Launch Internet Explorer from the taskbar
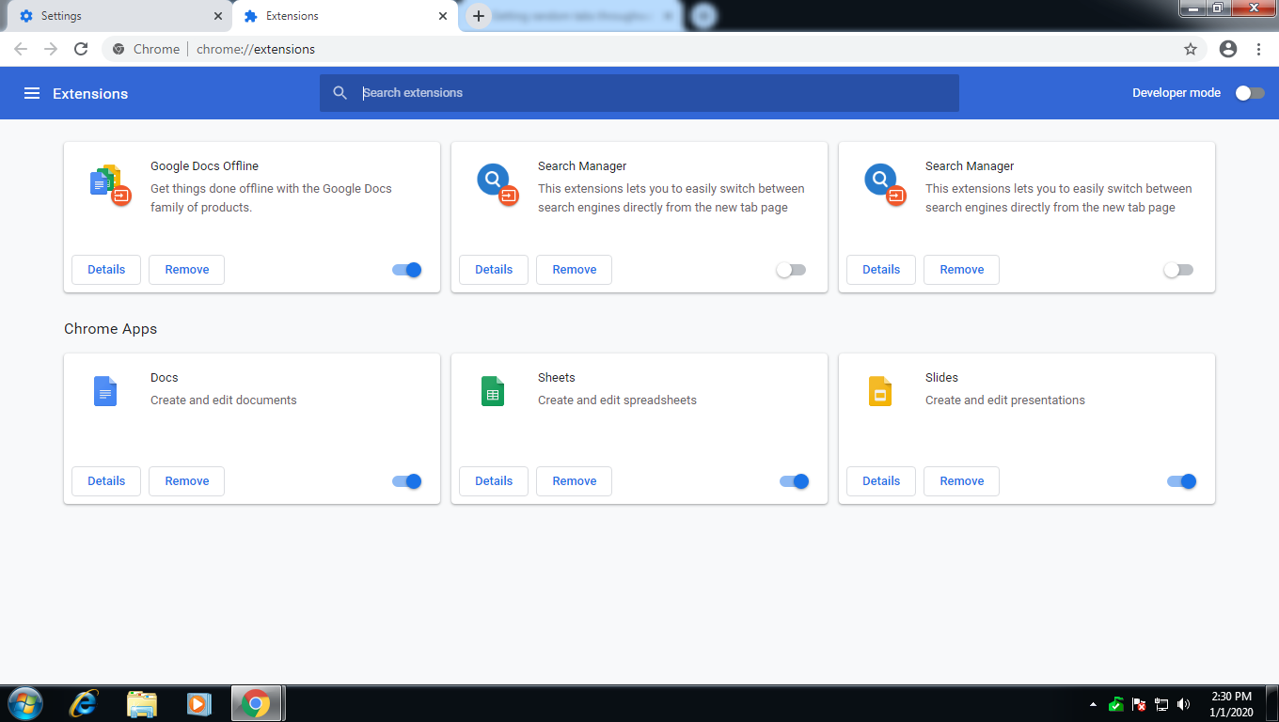This screenshot has height=722, width=1279. [x=84, y=703]
